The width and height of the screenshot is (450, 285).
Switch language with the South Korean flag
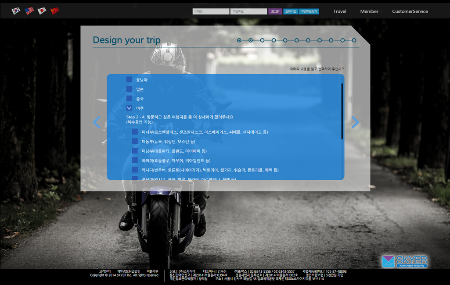(16, 11)
